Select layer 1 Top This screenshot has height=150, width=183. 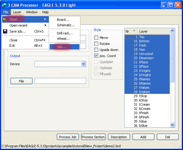147,37
